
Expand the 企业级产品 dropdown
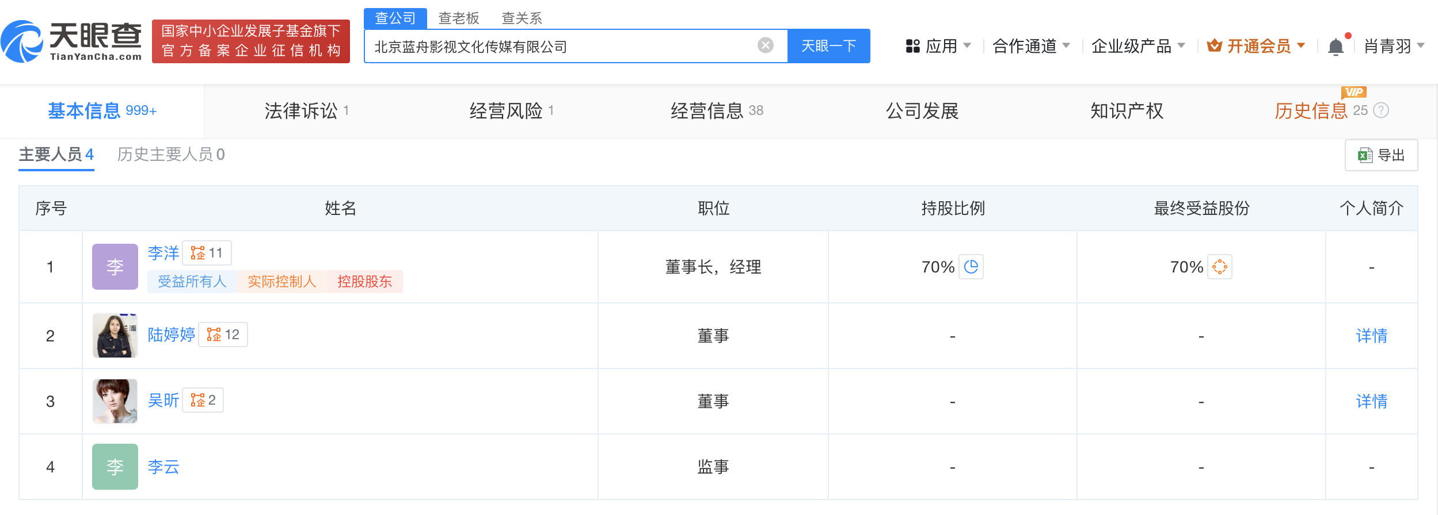[1138, 46]
